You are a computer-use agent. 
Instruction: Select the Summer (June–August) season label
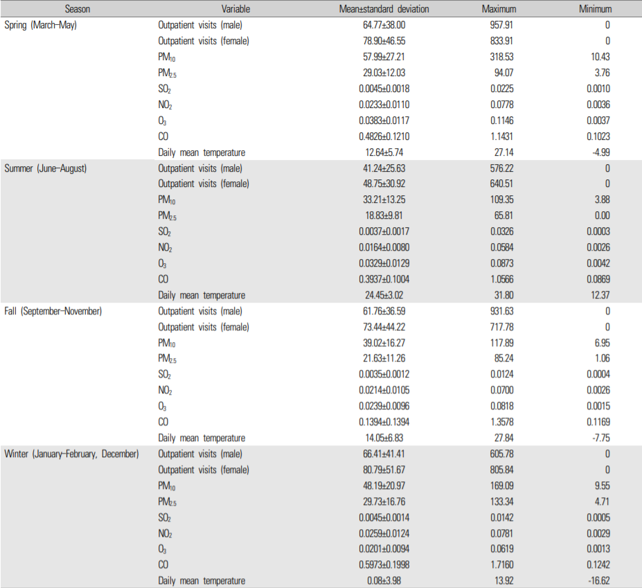pos(45,168)
